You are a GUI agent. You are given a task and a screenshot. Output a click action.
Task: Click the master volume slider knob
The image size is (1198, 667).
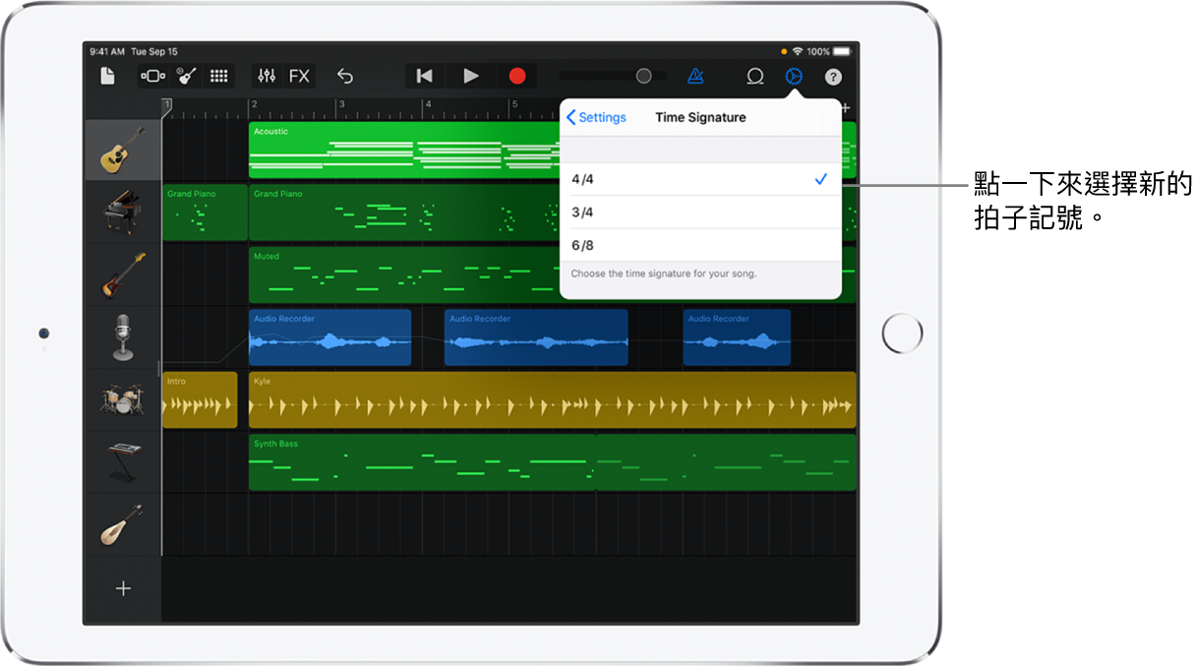(x=643, y=76)
